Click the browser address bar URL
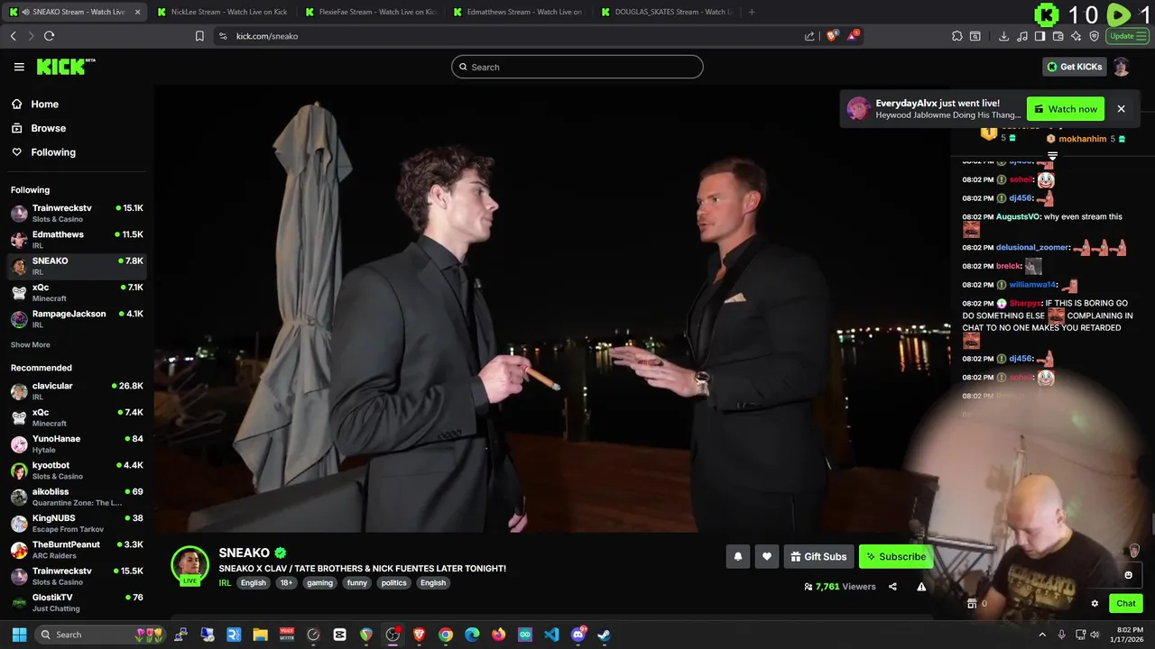Image resolution: width=1155 pixels, height=649 pixels. click(267, 36)
